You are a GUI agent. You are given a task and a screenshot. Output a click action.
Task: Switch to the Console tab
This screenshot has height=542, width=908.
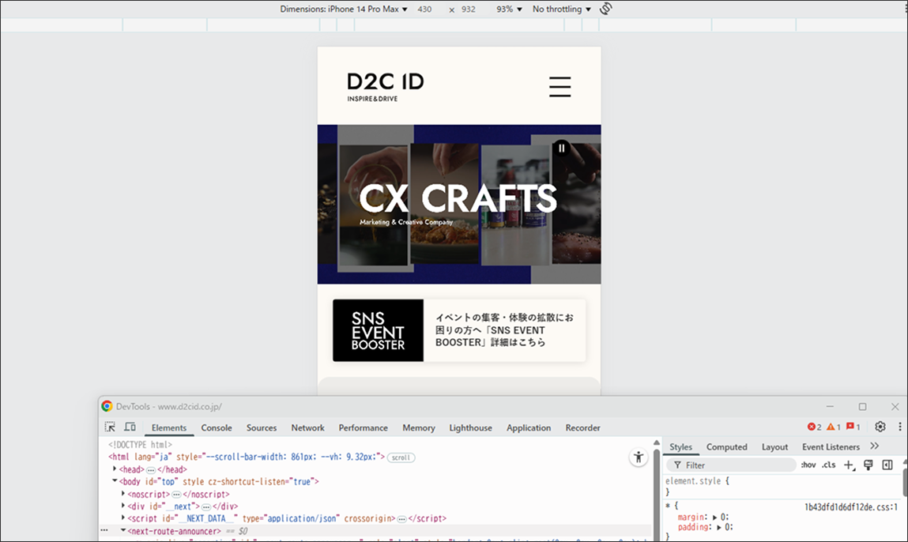pos(217,428)
